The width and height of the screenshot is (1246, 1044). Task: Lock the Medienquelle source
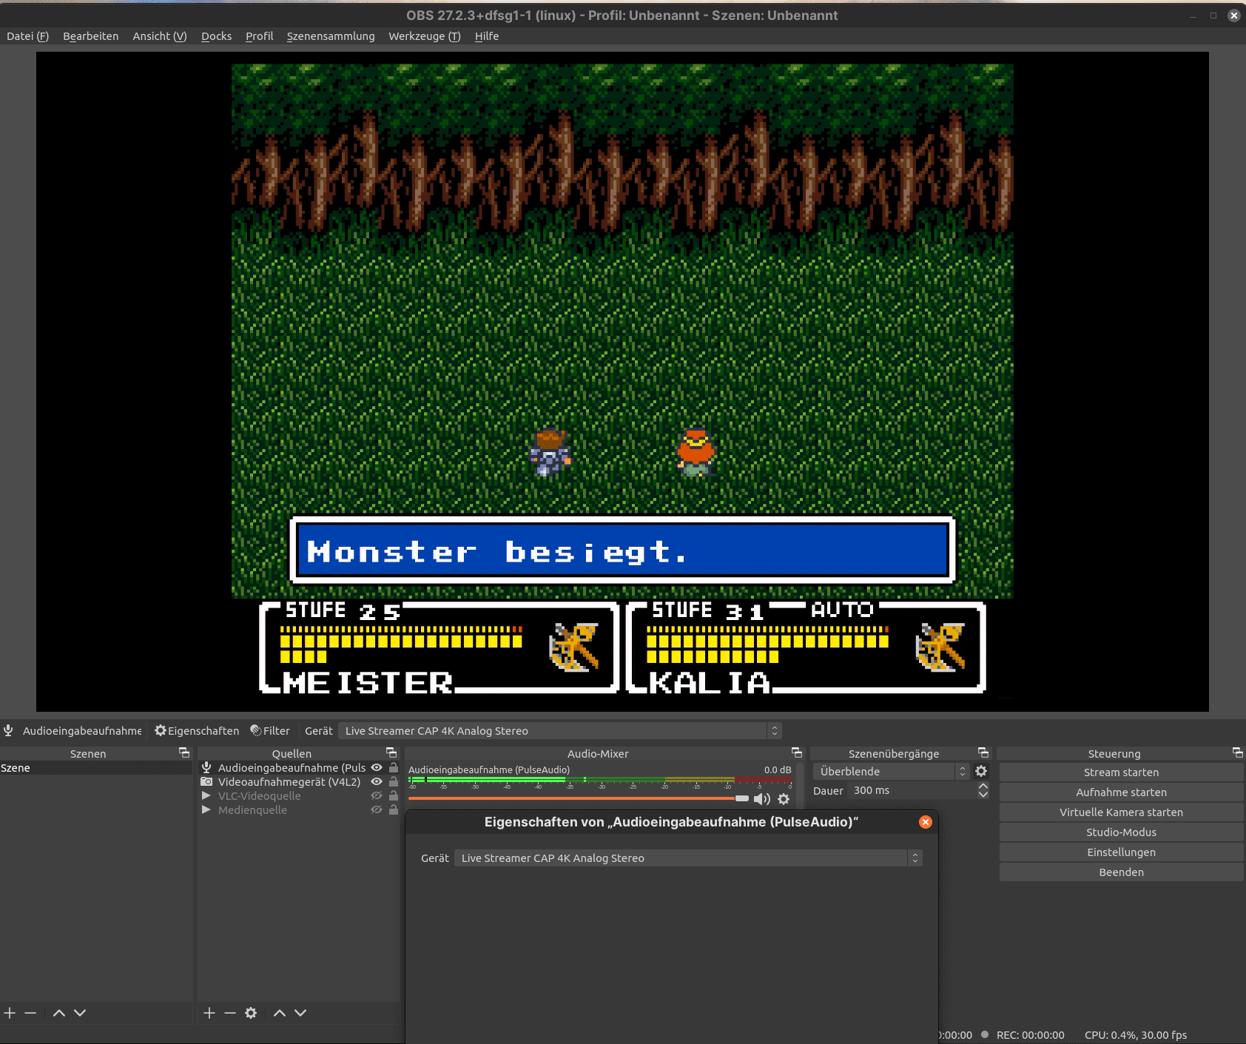(x=394, y=810)
